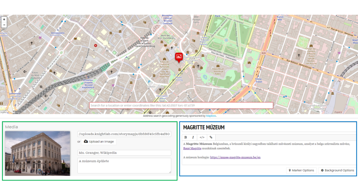
Task: Edit the credit field 'Mx. Granger, Wikipedia'
Action: (x=124, y=153)
